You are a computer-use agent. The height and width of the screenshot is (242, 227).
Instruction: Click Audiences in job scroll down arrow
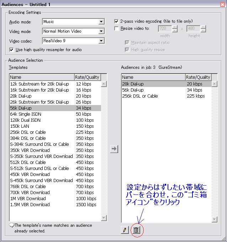click(x=215, y=219)
